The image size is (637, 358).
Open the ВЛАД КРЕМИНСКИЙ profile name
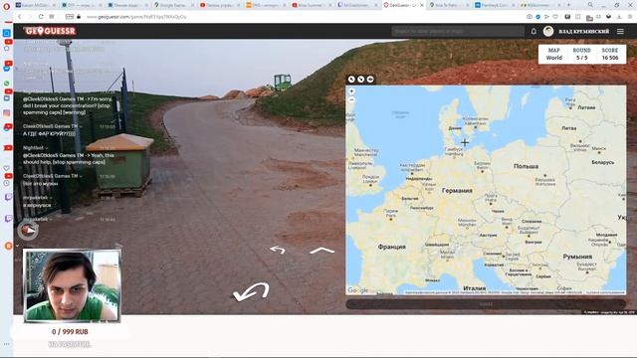click(584, 31)
